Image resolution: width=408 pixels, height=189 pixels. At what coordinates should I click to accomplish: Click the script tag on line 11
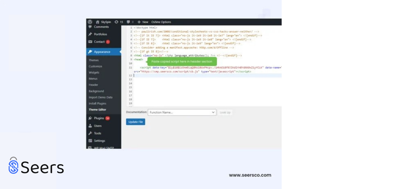146,68
